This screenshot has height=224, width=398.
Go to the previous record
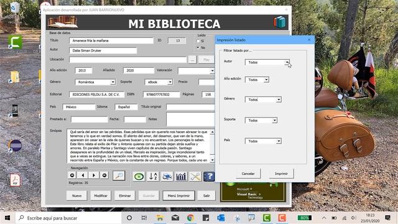pyautogui.click(x=83, y=175)
